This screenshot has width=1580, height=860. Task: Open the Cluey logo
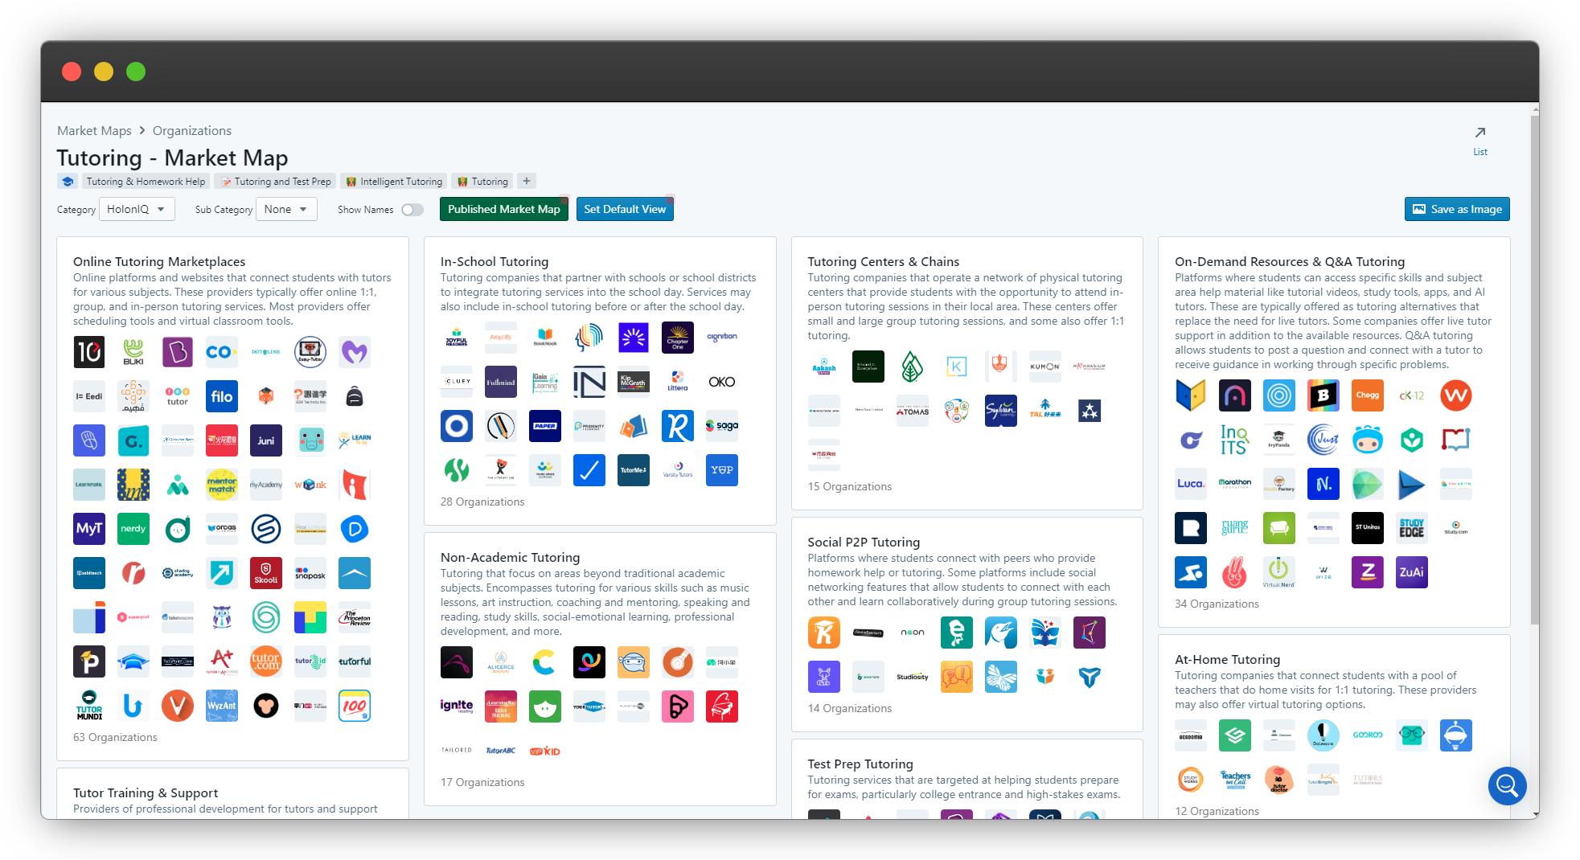coord(457,382)
